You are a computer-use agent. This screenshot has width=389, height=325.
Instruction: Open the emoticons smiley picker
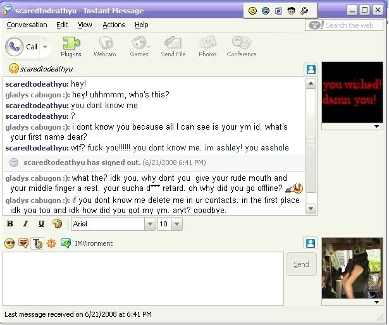pos(9,243)
